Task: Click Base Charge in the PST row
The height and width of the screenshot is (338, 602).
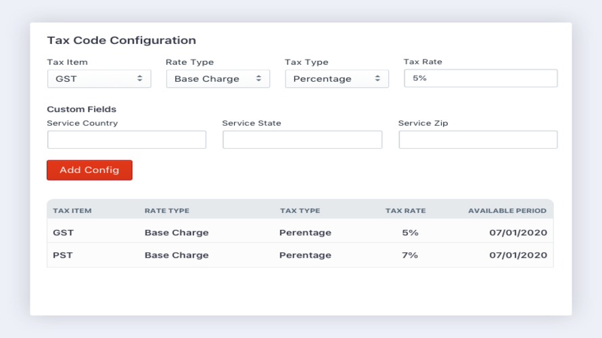Action: (x=177, y=256)
